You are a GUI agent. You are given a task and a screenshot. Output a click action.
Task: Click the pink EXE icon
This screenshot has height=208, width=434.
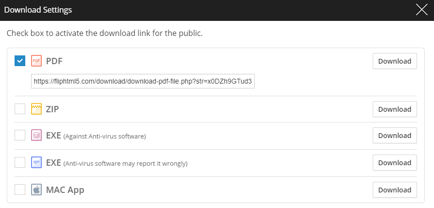point(36,135)
